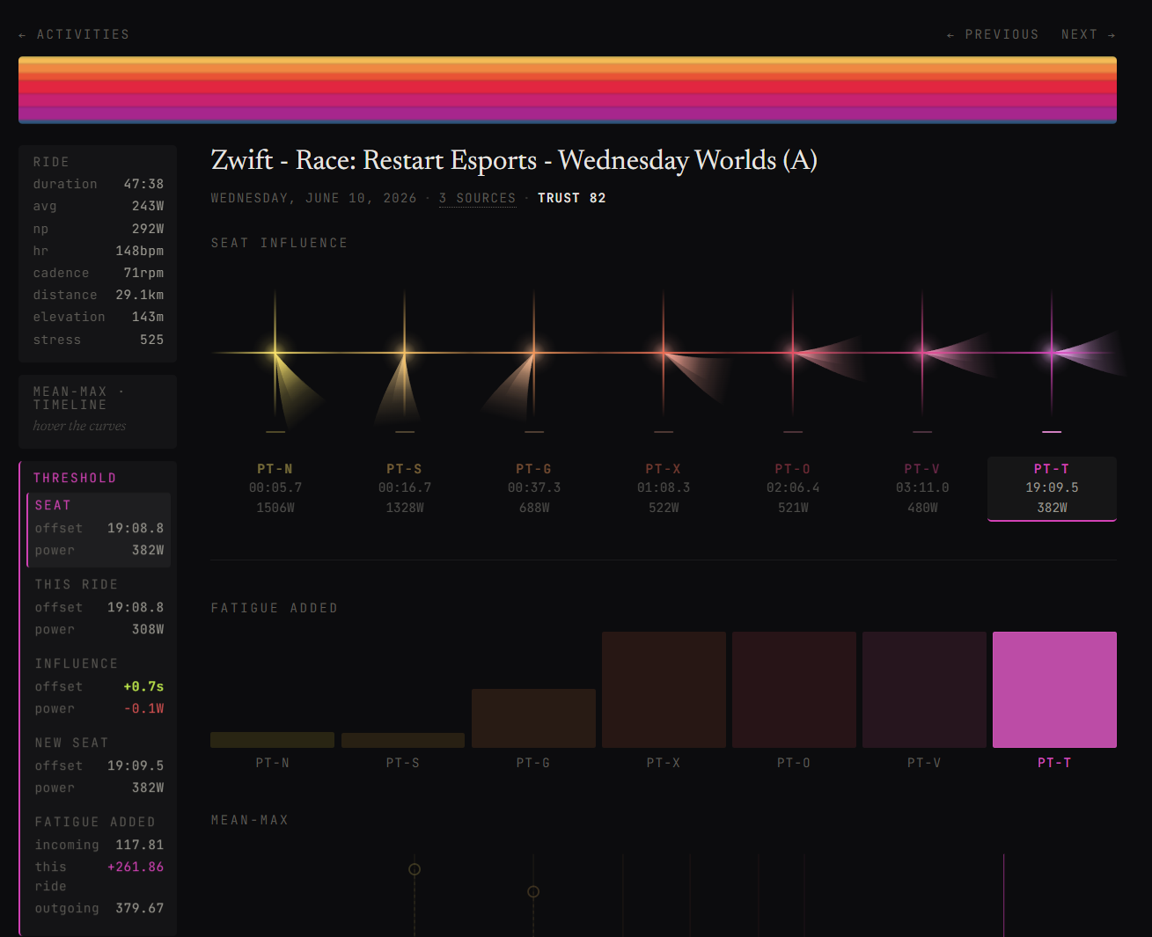This screenshot has width=1152, height=937.
Task: Click the PT-V starburst in Seat Influence
Action: coord(922,353)
